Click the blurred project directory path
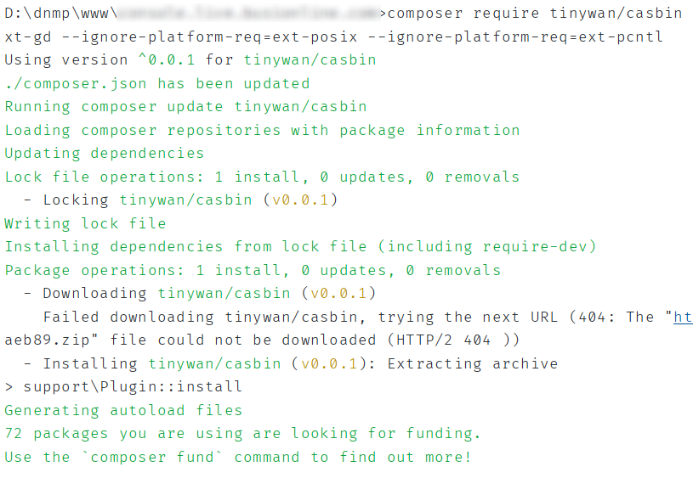The image size is (693, 478). coord(248,14)
